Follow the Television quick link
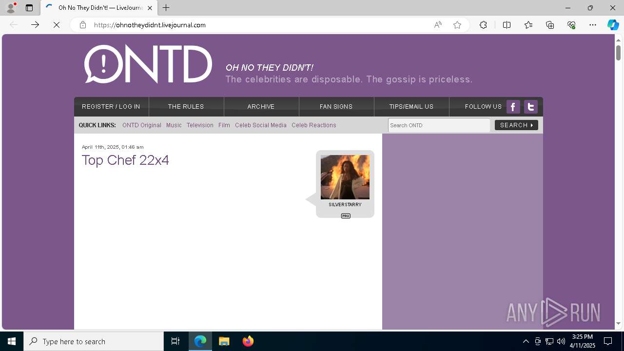Image resolution: width=624 pixels, height=351 pixels. click(x=200, y=125)
